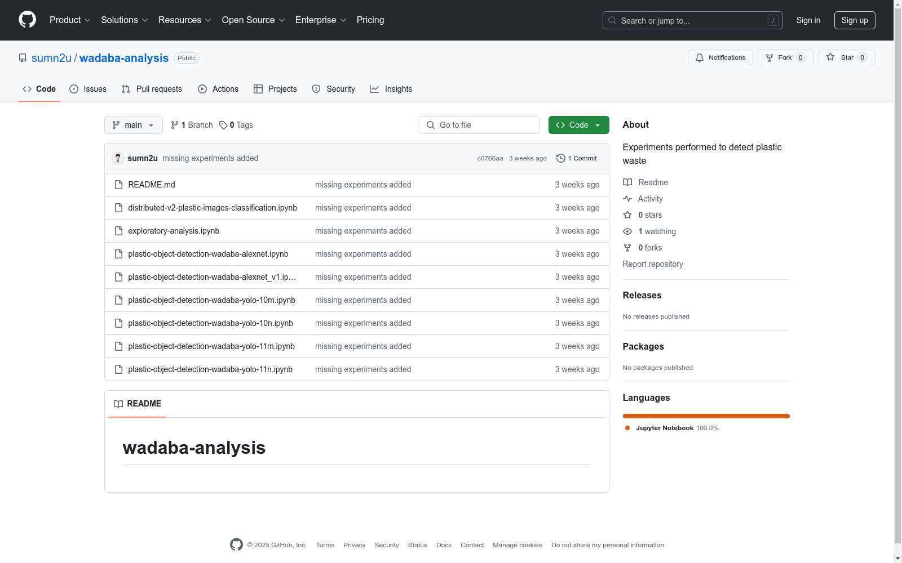Click the repository icon beside sumn2u

23,58
